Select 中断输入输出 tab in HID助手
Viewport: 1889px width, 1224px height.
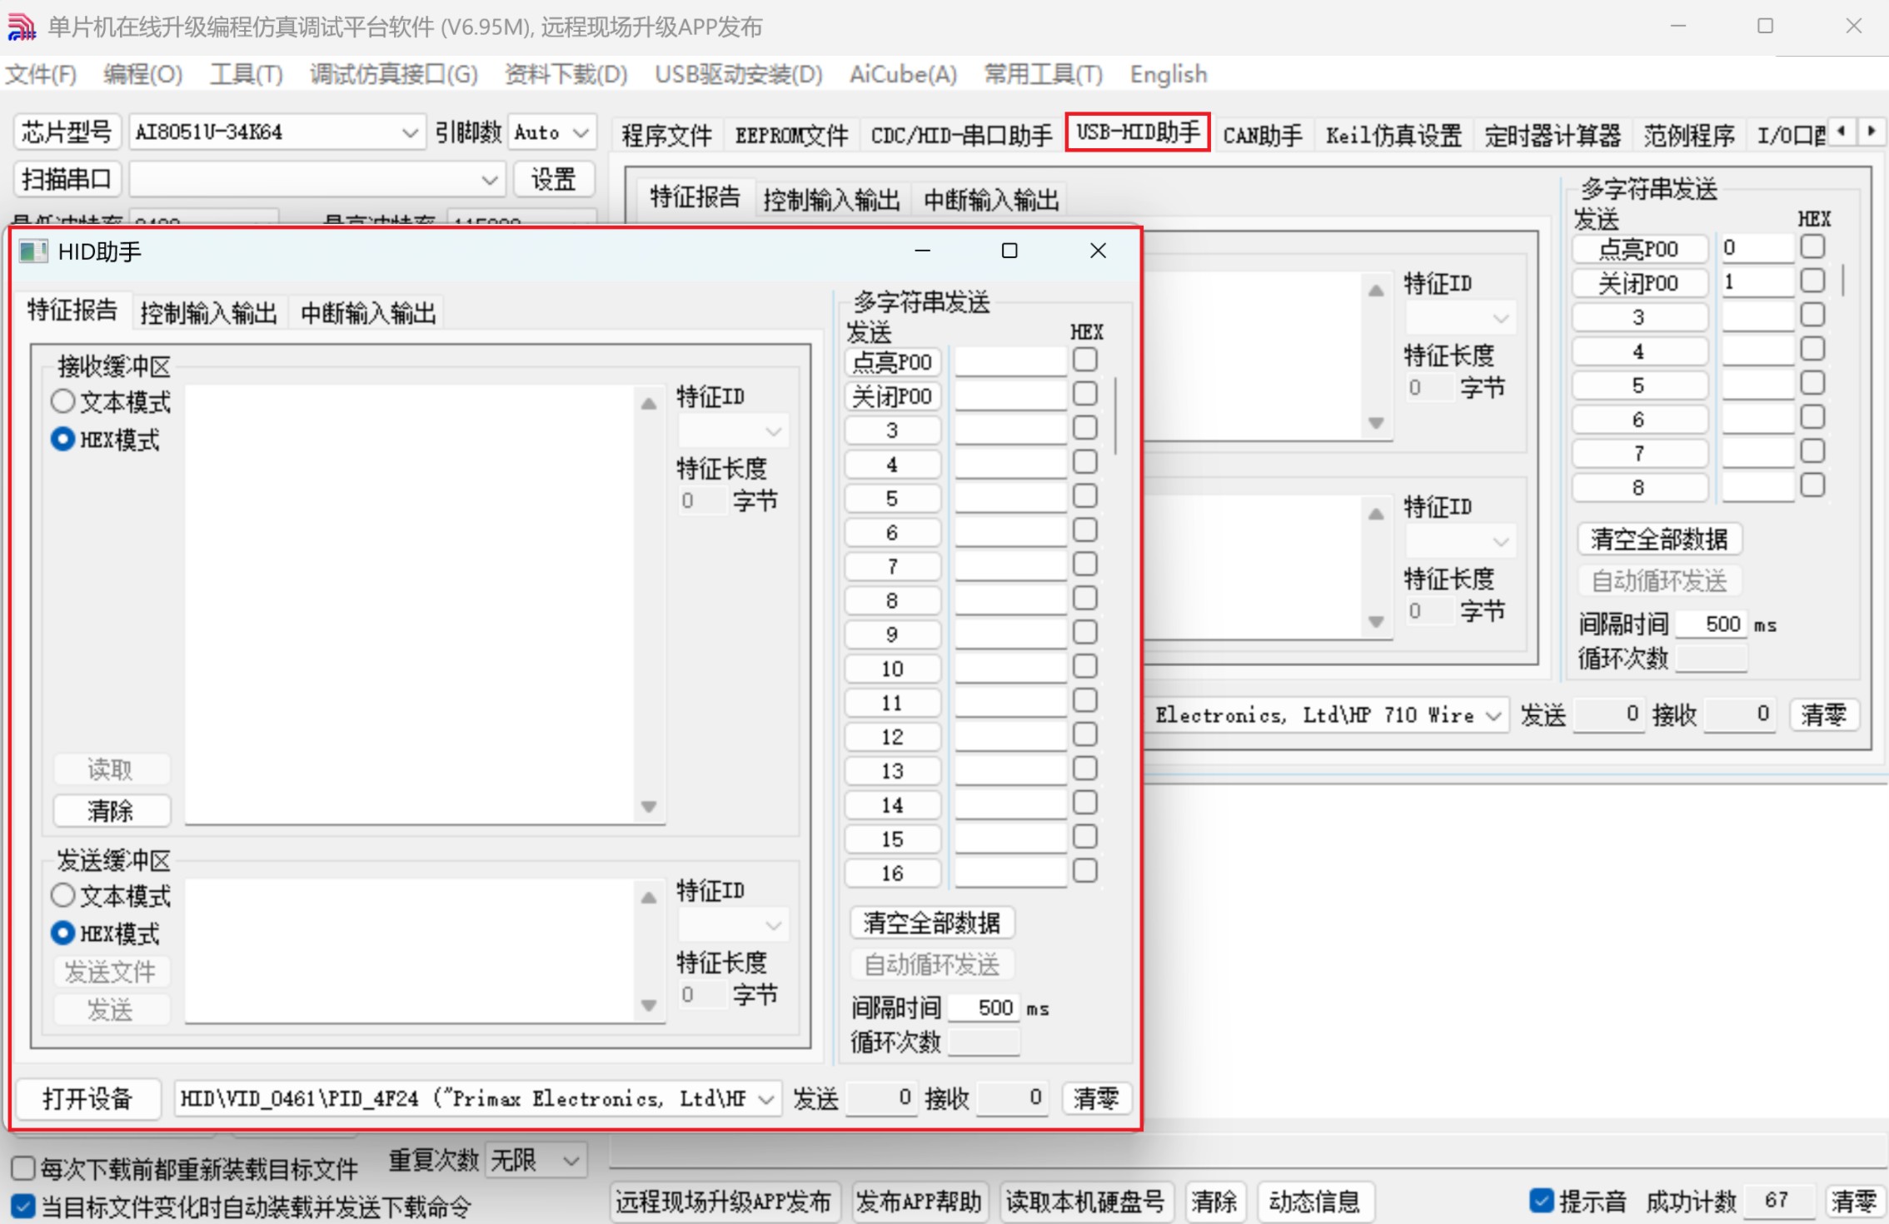(x=368, y=313)
